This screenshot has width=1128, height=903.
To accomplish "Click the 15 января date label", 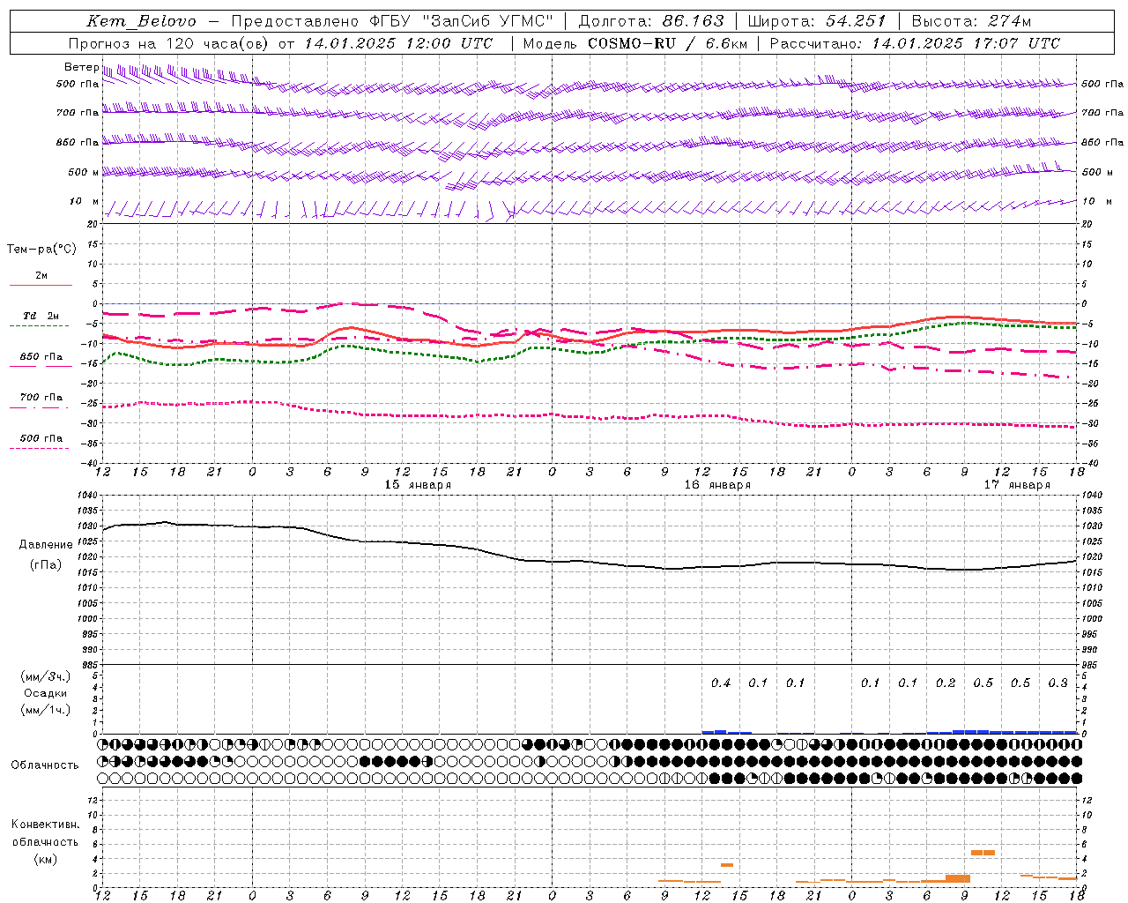I will click(418, 485).
